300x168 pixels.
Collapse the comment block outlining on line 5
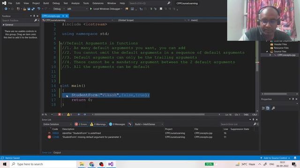pyautogui.click(x=61, y=43)
